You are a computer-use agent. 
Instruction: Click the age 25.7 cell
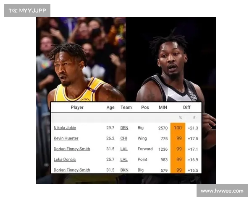[x=110, y=160]
